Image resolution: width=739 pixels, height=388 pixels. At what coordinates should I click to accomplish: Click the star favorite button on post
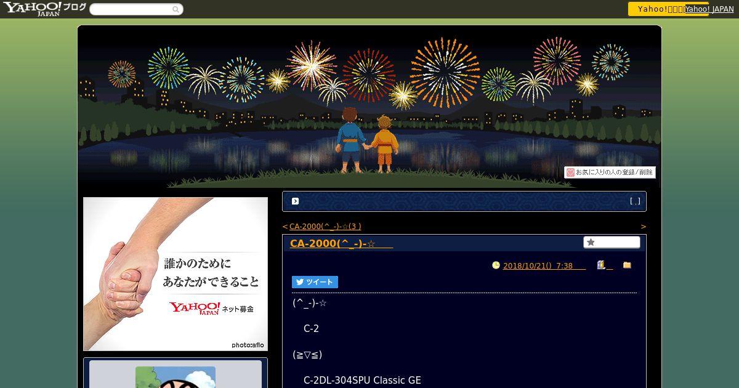click(x=612, y=242)
